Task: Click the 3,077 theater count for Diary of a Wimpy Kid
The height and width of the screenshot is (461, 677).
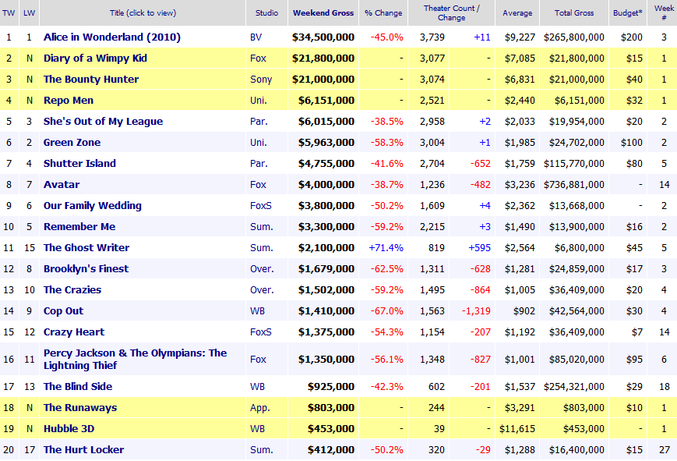Action: tap(432, 58)
